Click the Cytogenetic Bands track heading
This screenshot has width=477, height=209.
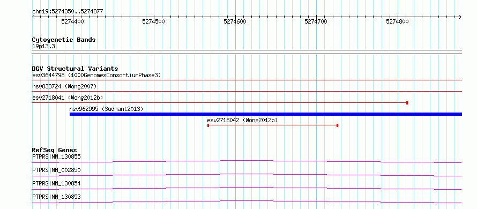tap(64, 40)
